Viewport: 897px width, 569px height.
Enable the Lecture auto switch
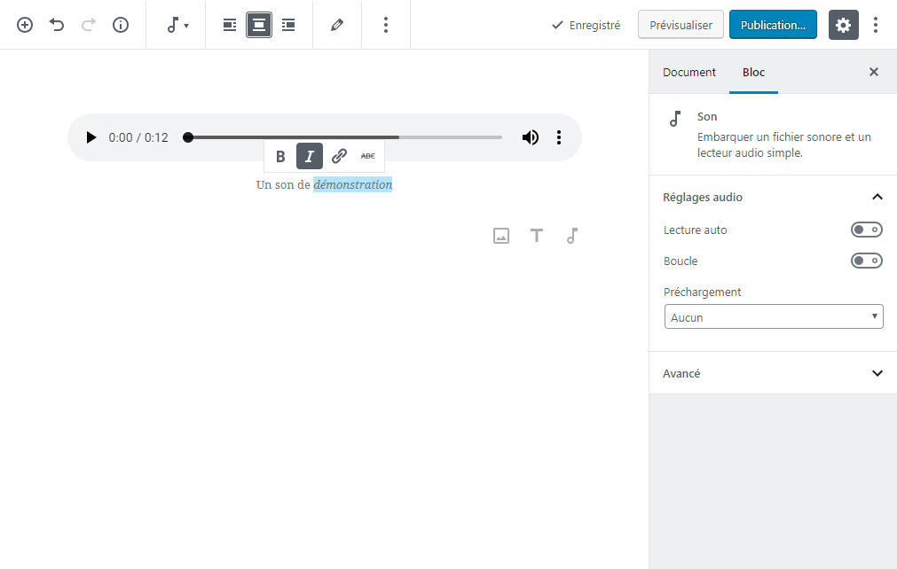(x=866, y=230)
